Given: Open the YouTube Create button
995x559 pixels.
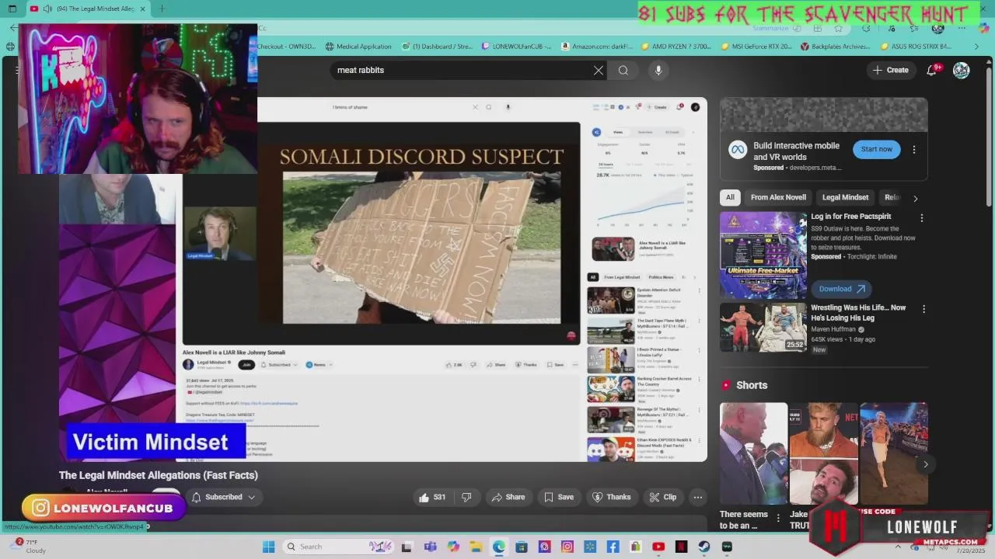Looking at the screenshot, I should coord(891,70).
